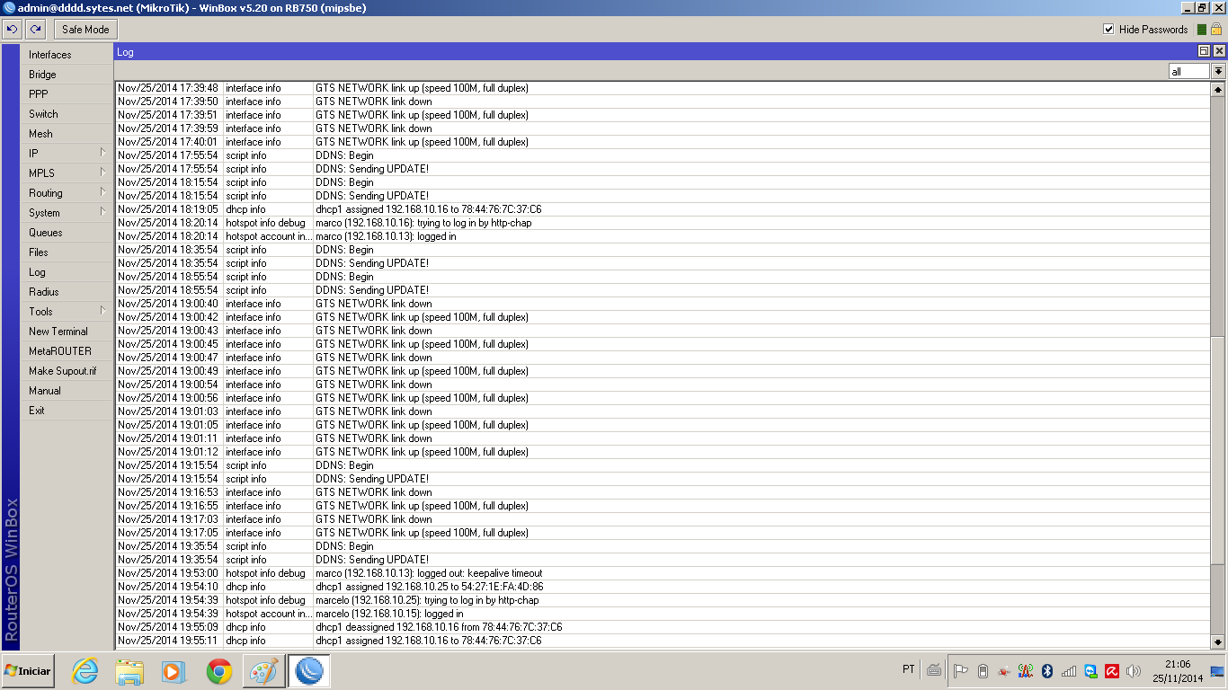Close the Log panel
The height and width of the screenshot is (690, 1228).
1218,51
